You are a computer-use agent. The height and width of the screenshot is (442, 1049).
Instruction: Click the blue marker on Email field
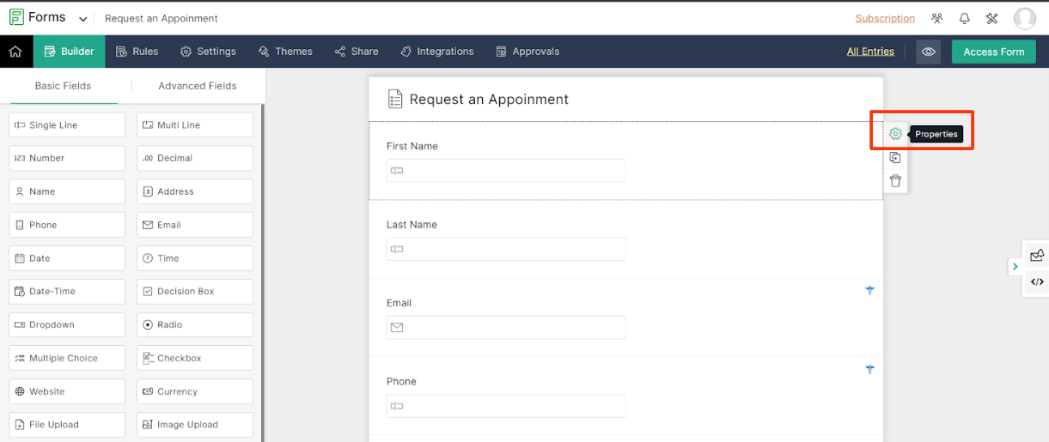pos(869,290)
